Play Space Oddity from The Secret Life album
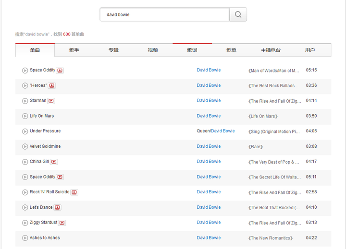This screenshot has width=346, height=249. 25,177
